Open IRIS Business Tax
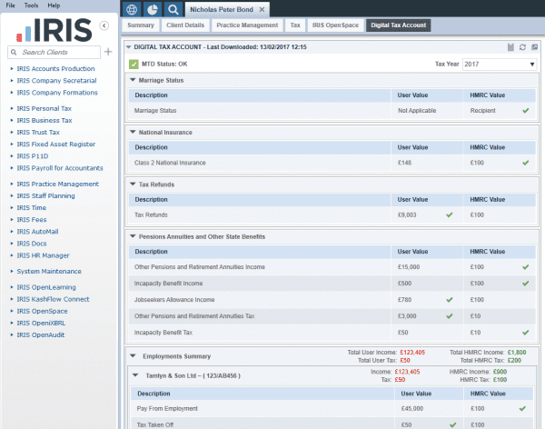 click(45, 120)
